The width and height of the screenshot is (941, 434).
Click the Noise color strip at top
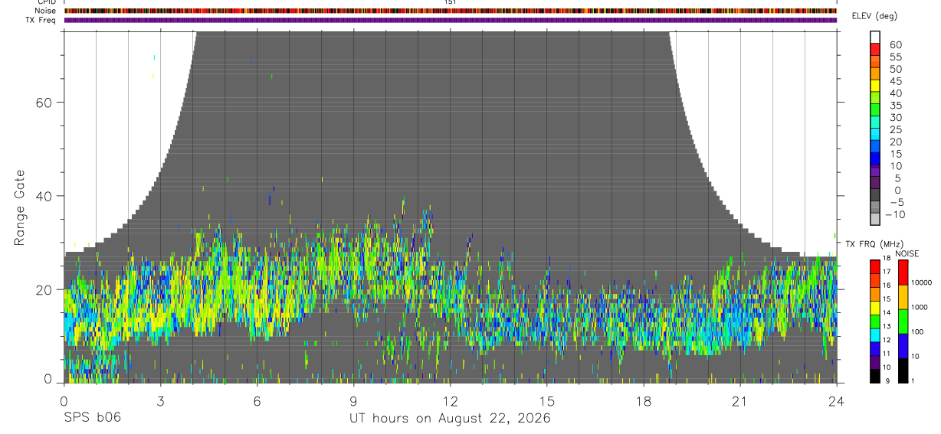451,11
